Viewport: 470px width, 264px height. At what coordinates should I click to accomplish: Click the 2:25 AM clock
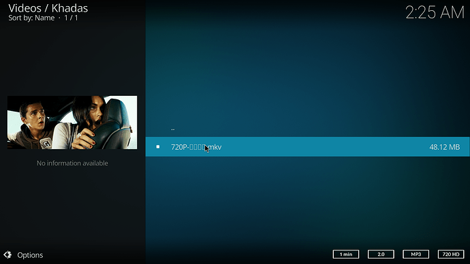pos(435,12)
